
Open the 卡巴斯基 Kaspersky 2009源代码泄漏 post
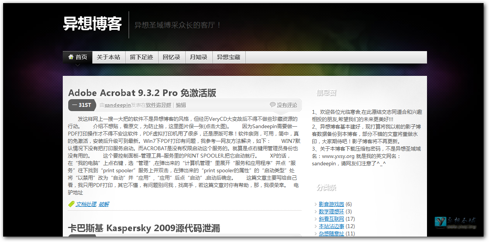coord(144,228)
